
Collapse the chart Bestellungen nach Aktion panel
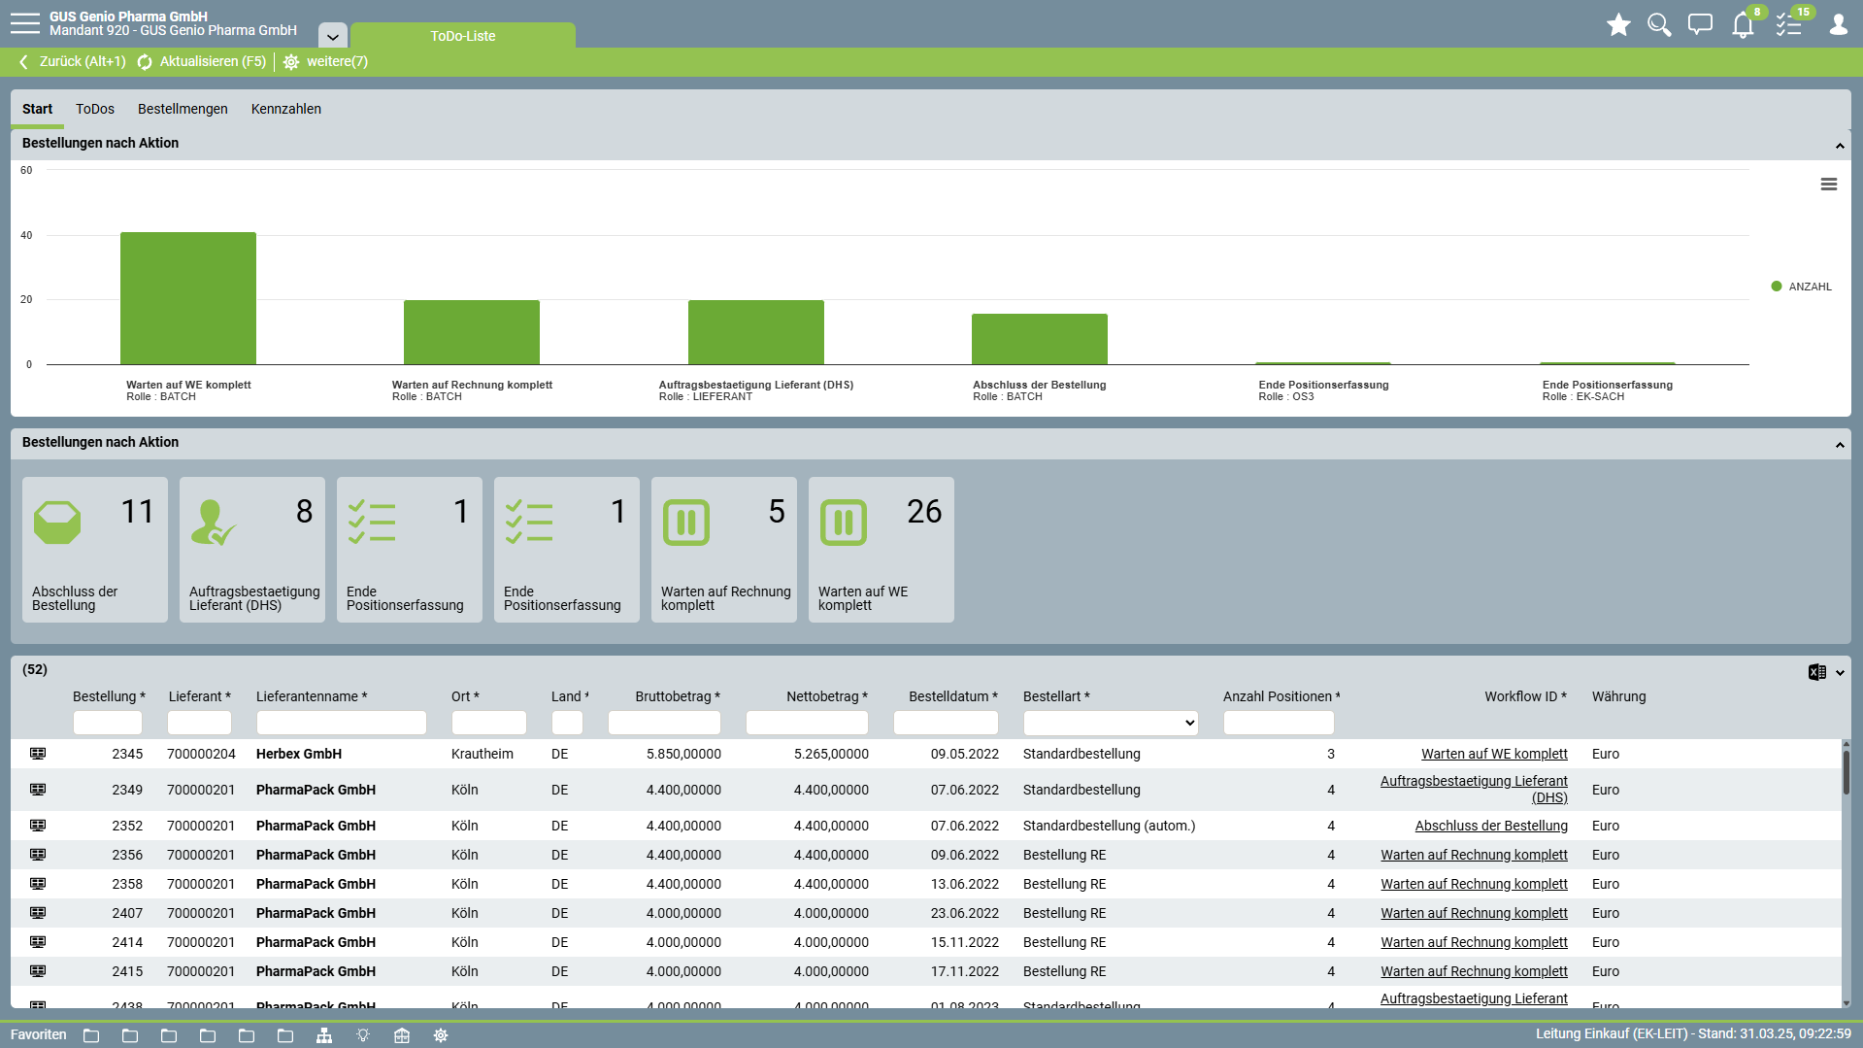coord(1839,146)
